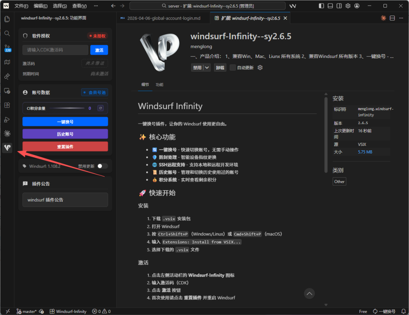Click the cloud sync icon beside master*
The height and width of the screenshot is (315, 409).
pyautogui.click(x=42, y=311)
